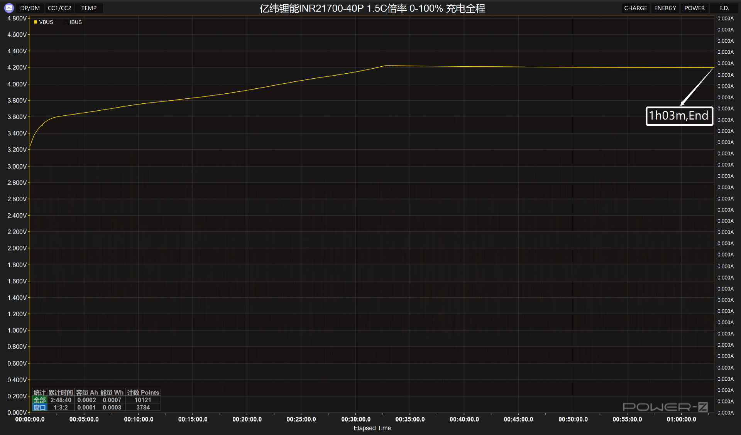Image resolution: width=741 pixels, height=435 pixels.
Task: Click the 0.0007 Wh energy value
Action: pos(112,400)
